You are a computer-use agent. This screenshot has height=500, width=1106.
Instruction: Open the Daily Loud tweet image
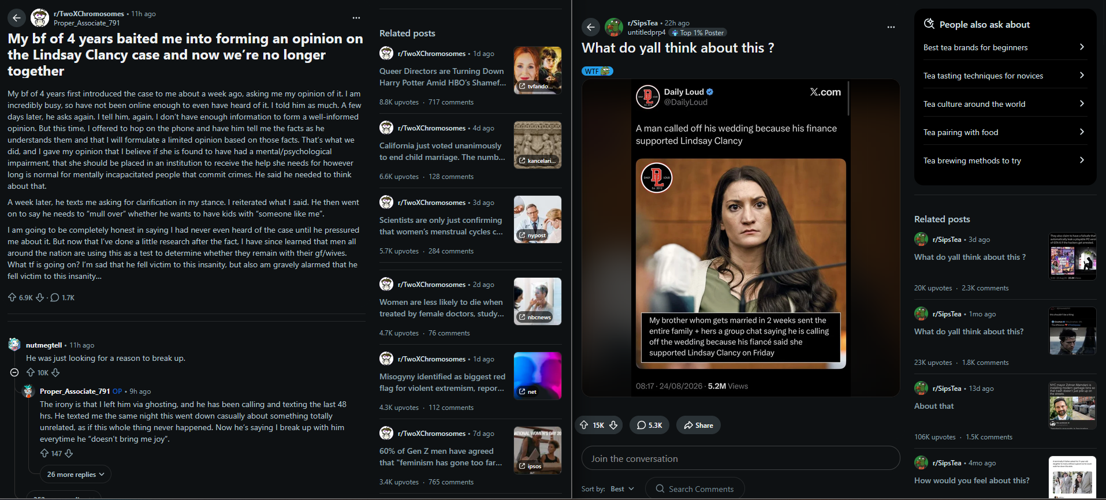click(740, 238)
